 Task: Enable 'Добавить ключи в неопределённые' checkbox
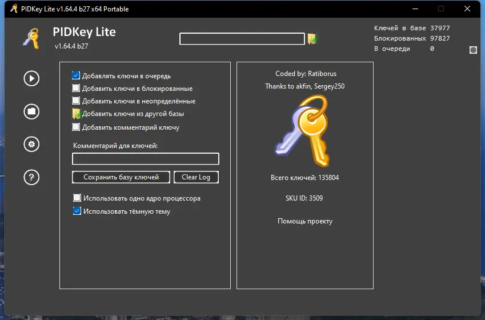point(76,101)
